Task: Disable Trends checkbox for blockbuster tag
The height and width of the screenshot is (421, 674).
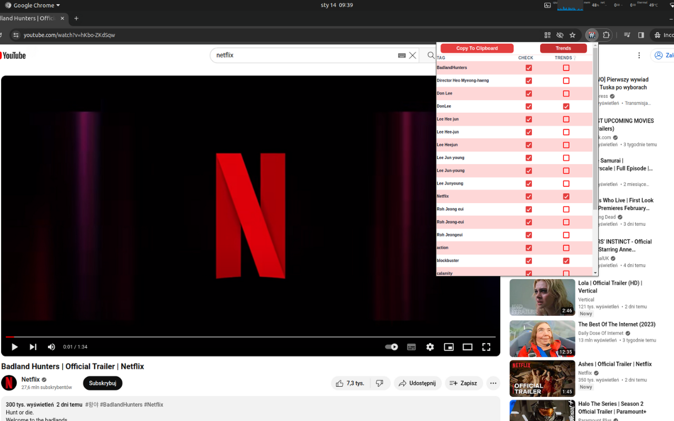Action: [566, 260]
